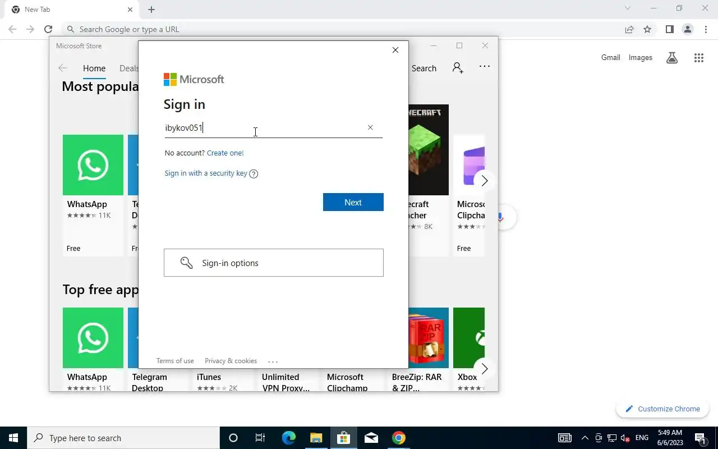Image resolution: width=718 pixels, height=449 pixels.
Task: Open Google Search Labs flask icon
Action: point(672,57)
